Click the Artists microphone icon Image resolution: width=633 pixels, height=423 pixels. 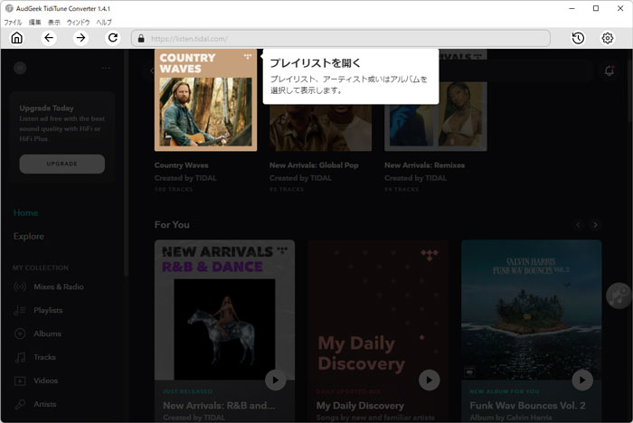tap(20, 404)
